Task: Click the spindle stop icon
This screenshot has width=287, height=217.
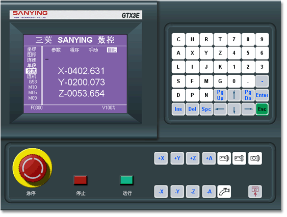Action: [255, 158]
